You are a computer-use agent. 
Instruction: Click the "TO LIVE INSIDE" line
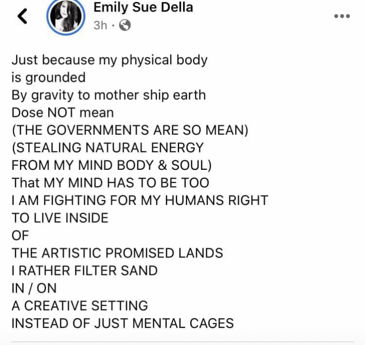60,218
